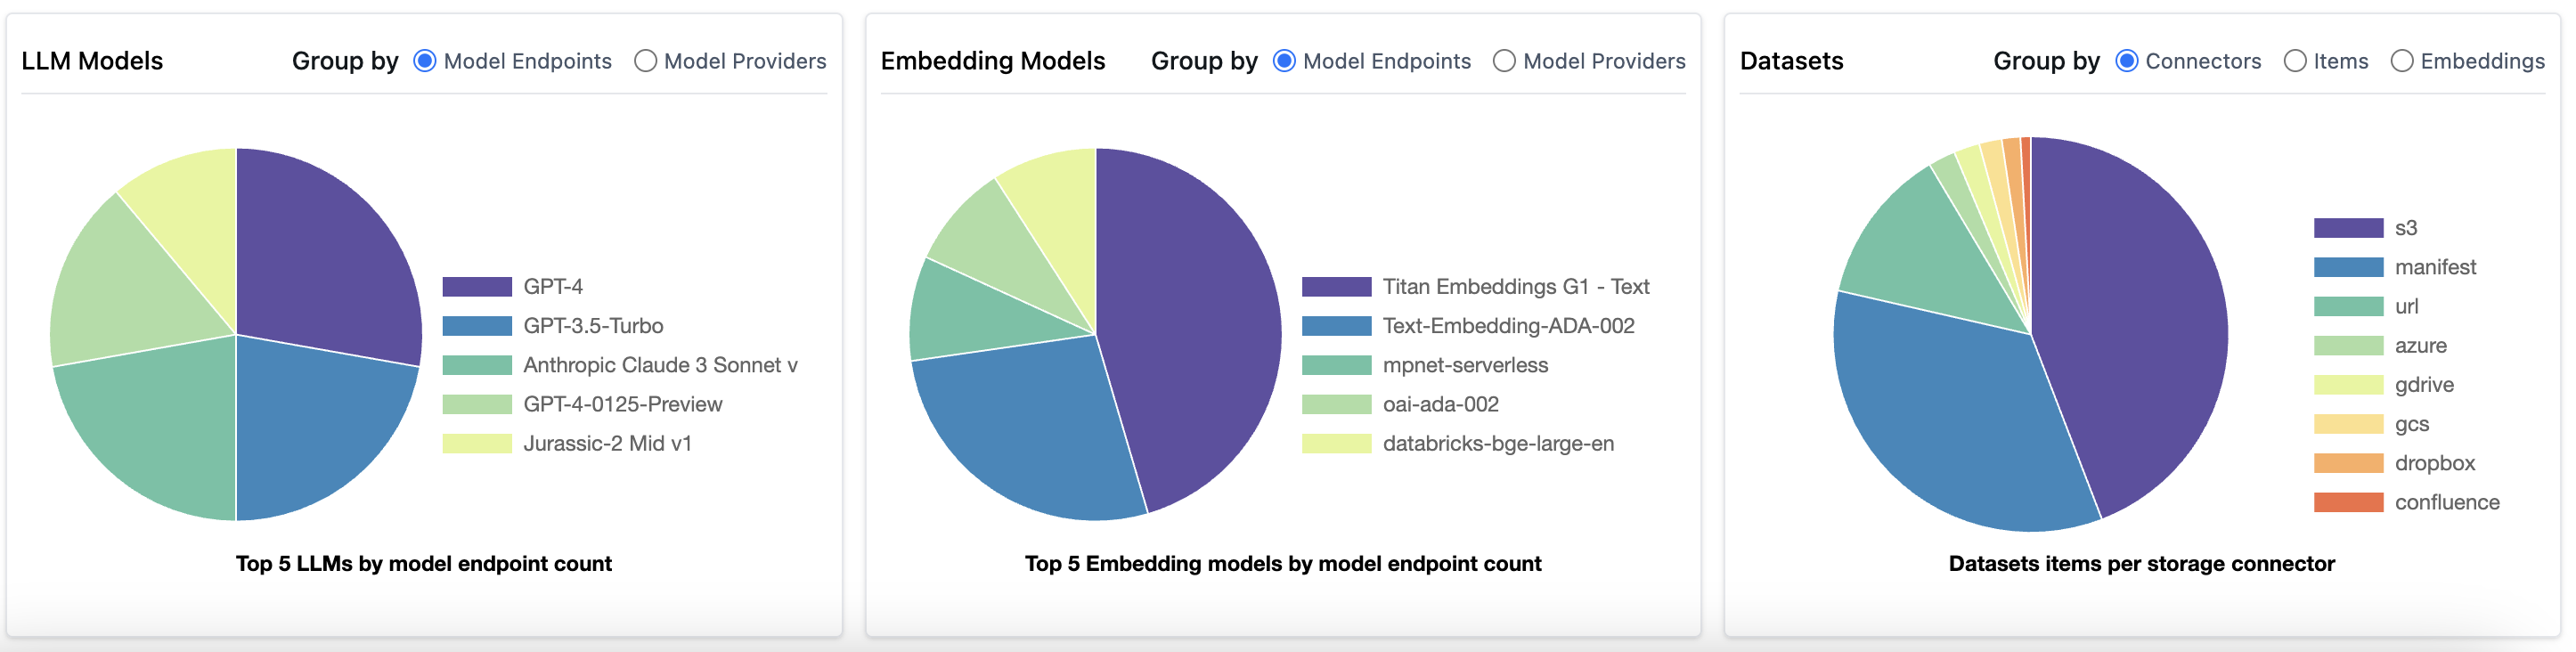The image size is (2576, 652).
Task: Click the gdrive legend label
Action: 2424,385
